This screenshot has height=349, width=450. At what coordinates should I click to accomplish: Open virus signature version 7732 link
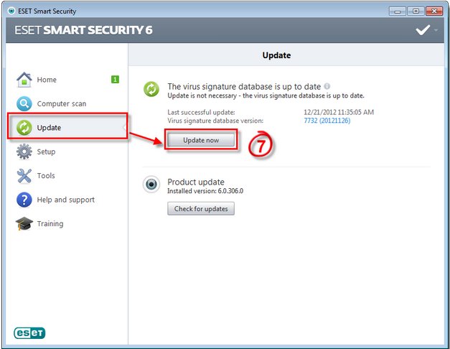click(327, 121)
